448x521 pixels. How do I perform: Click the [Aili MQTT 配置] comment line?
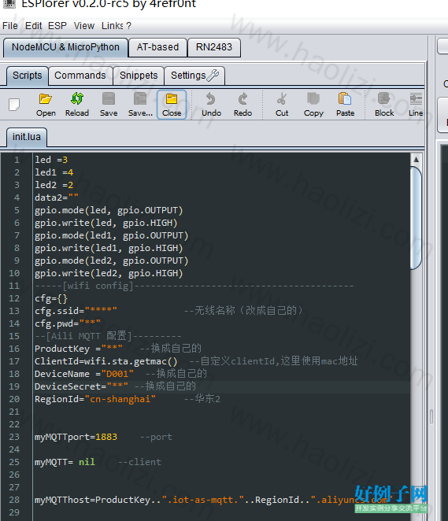click(108, 336)
